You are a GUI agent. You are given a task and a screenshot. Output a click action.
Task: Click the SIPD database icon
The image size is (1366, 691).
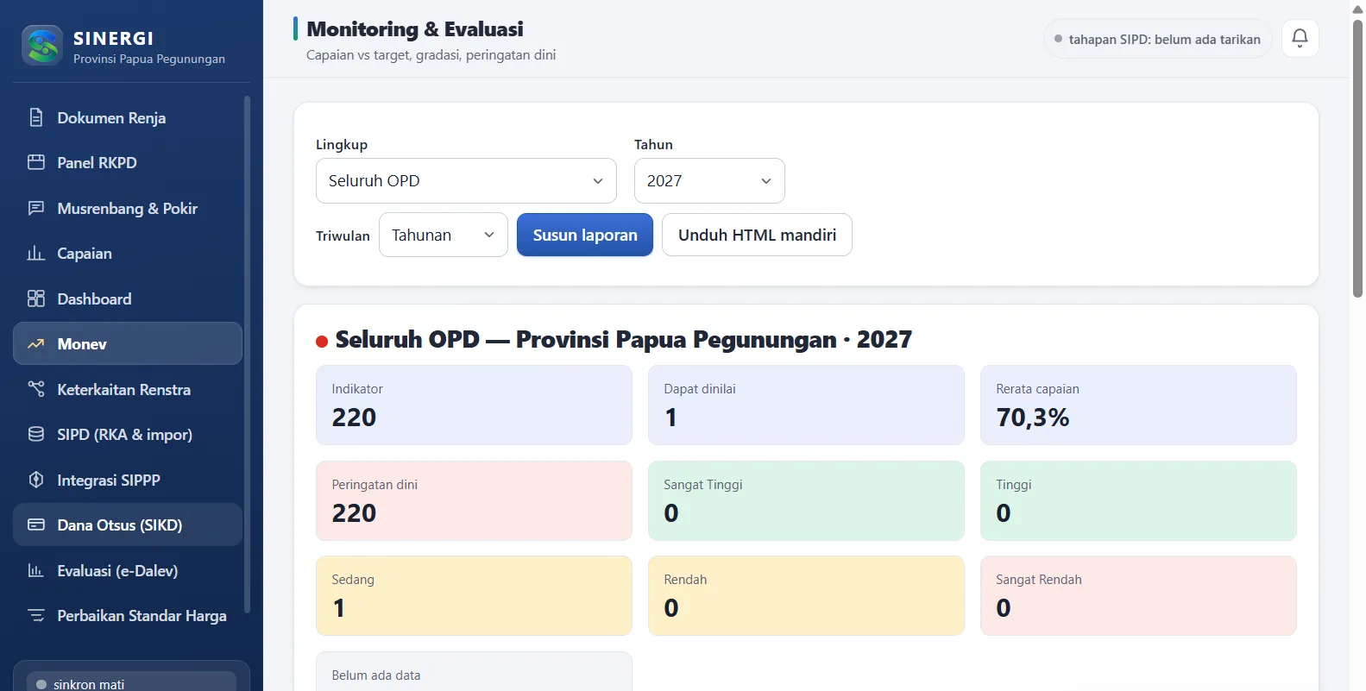point(36,434)
